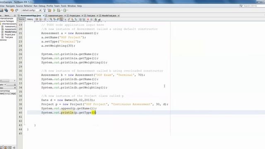265x149 pixels.
Task: Switch to the Project.java tab
Action: (75, 16)
